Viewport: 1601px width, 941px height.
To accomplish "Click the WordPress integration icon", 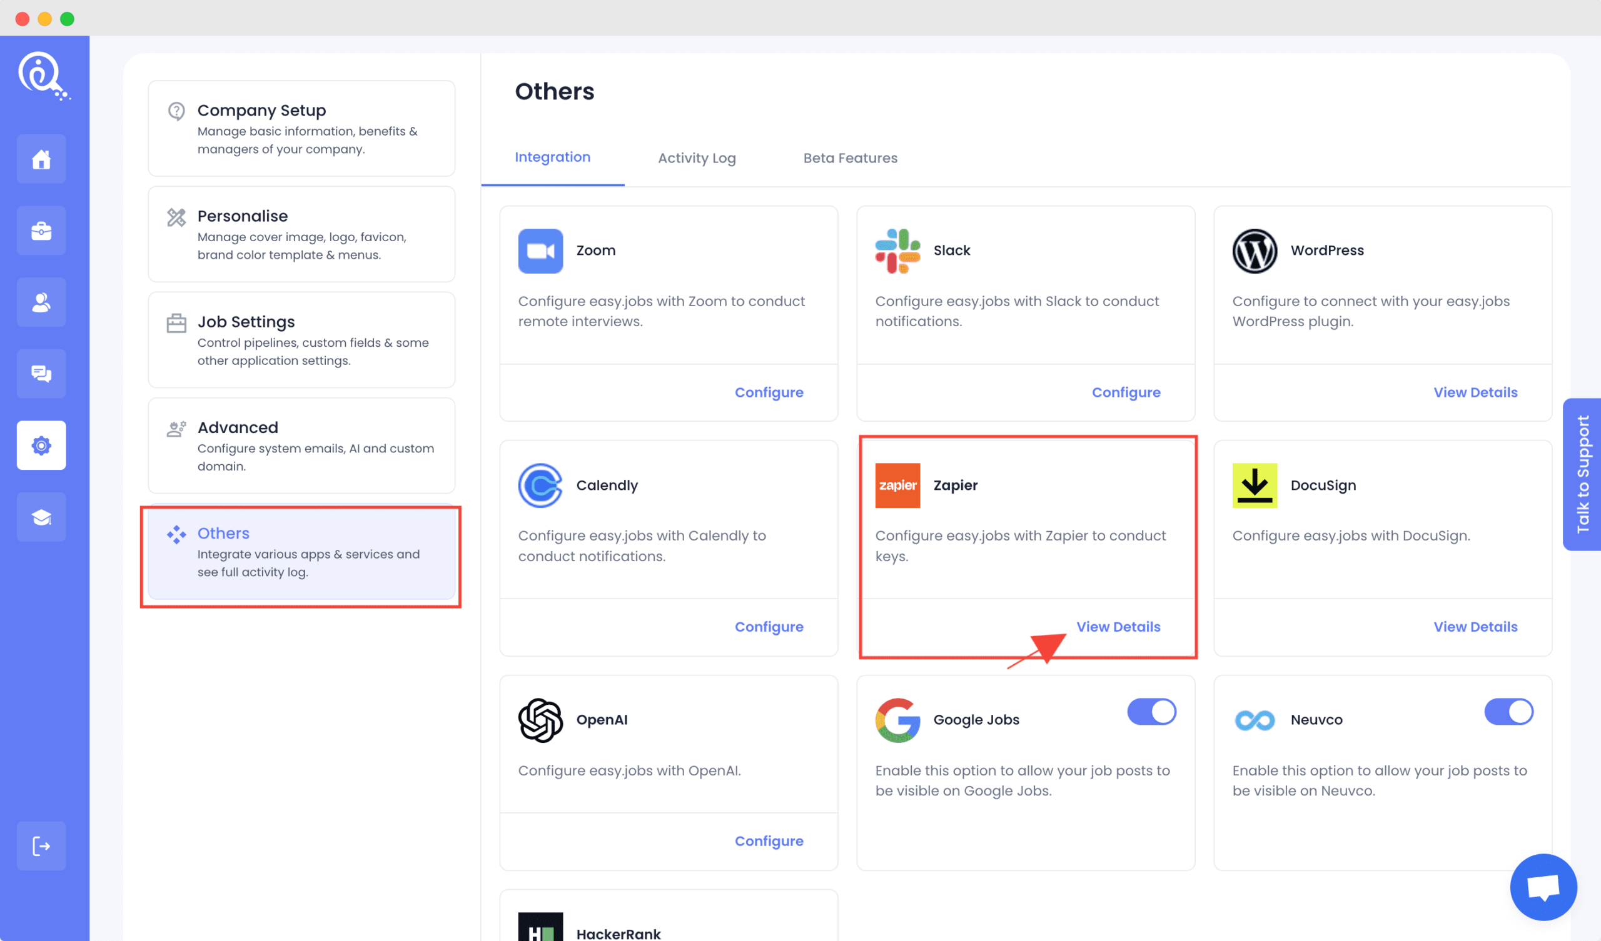I will (x=1255, y=250).
